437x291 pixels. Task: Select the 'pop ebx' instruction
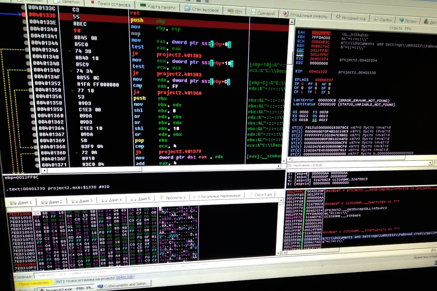pos(151,140)
